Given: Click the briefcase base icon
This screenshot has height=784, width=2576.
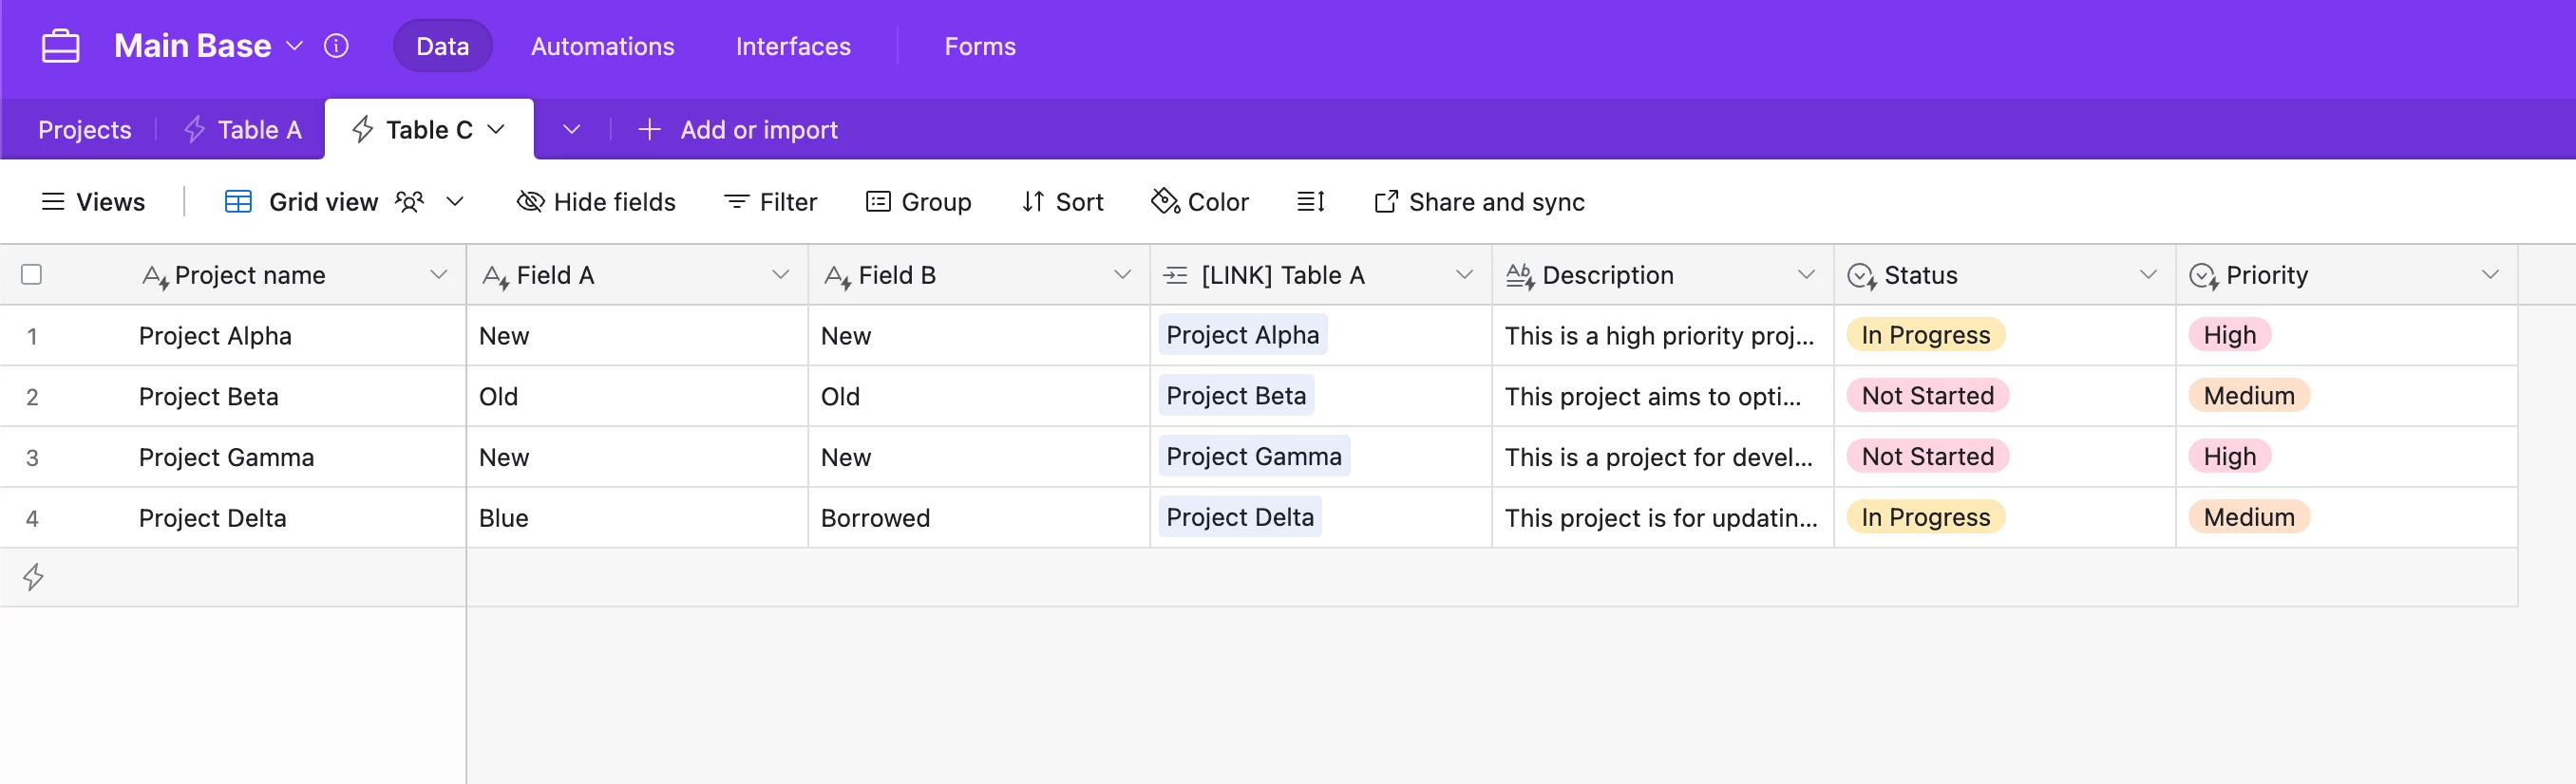Looking at the screenshot, I should click(x=61, y=47).
